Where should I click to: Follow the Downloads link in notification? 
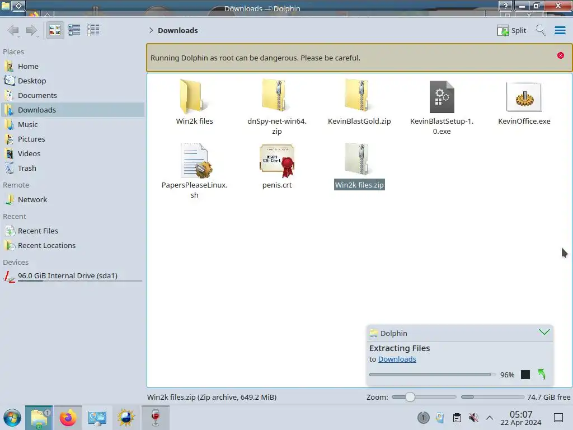pyautogui.click(x=397, y=359)
